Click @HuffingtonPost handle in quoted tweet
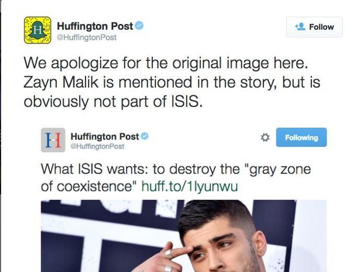This screenshot has width=363, height=272. [97, 146]
